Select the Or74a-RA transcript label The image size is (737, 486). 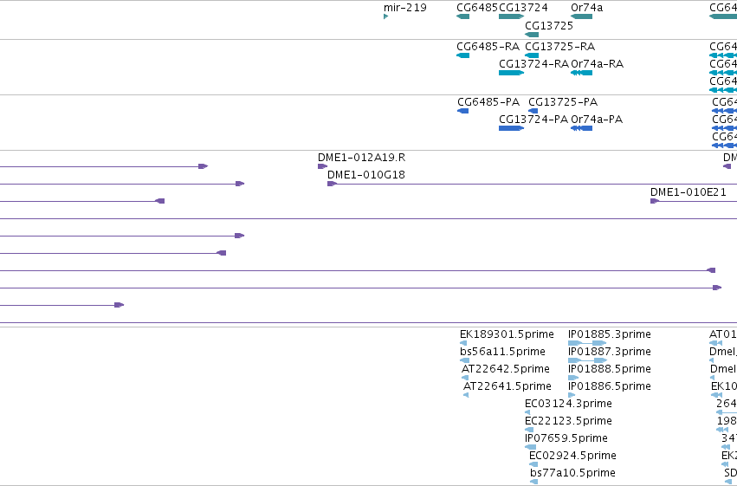pos(597,64)
